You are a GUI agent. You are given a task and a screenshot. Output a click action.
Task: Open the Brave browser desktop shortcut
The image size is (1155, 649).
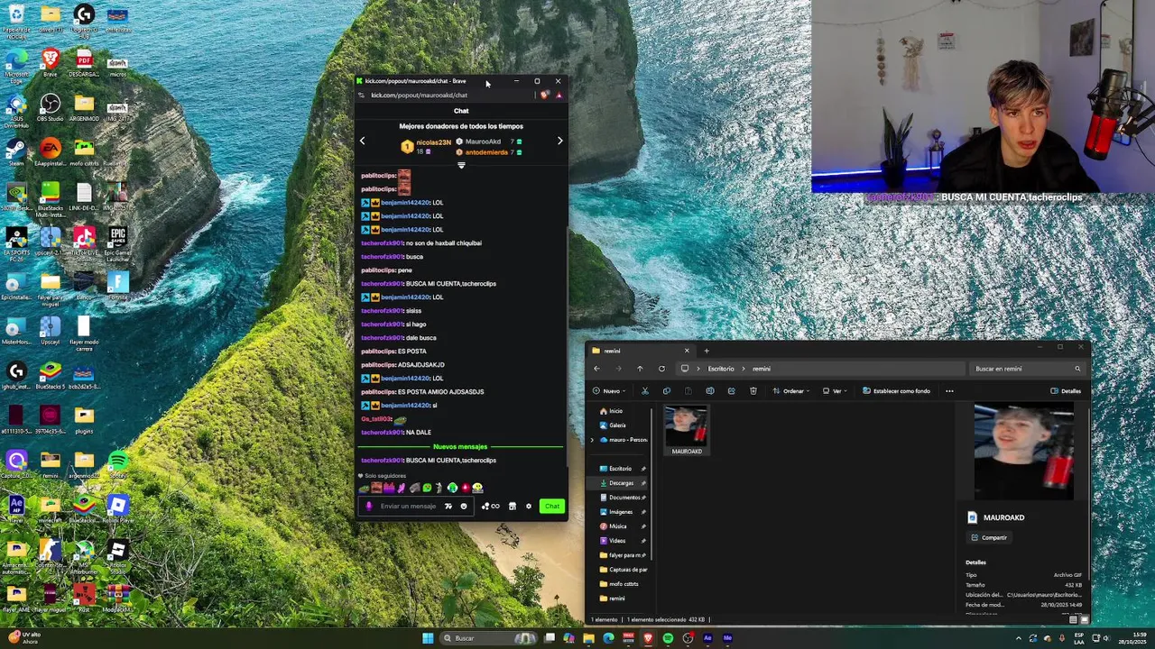(51, 61)
